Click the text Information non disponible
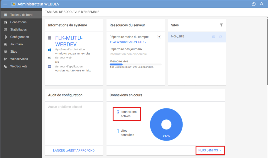Image resolution: width=268 pixels, height=158 pixels. coord(128,54)
